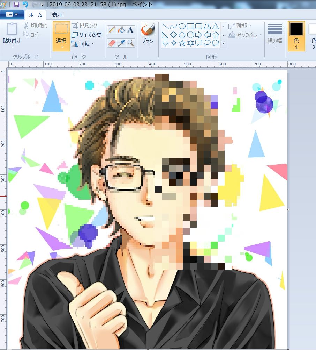
Task: Choose the Up arrow shape
Action: click(215, 35)
